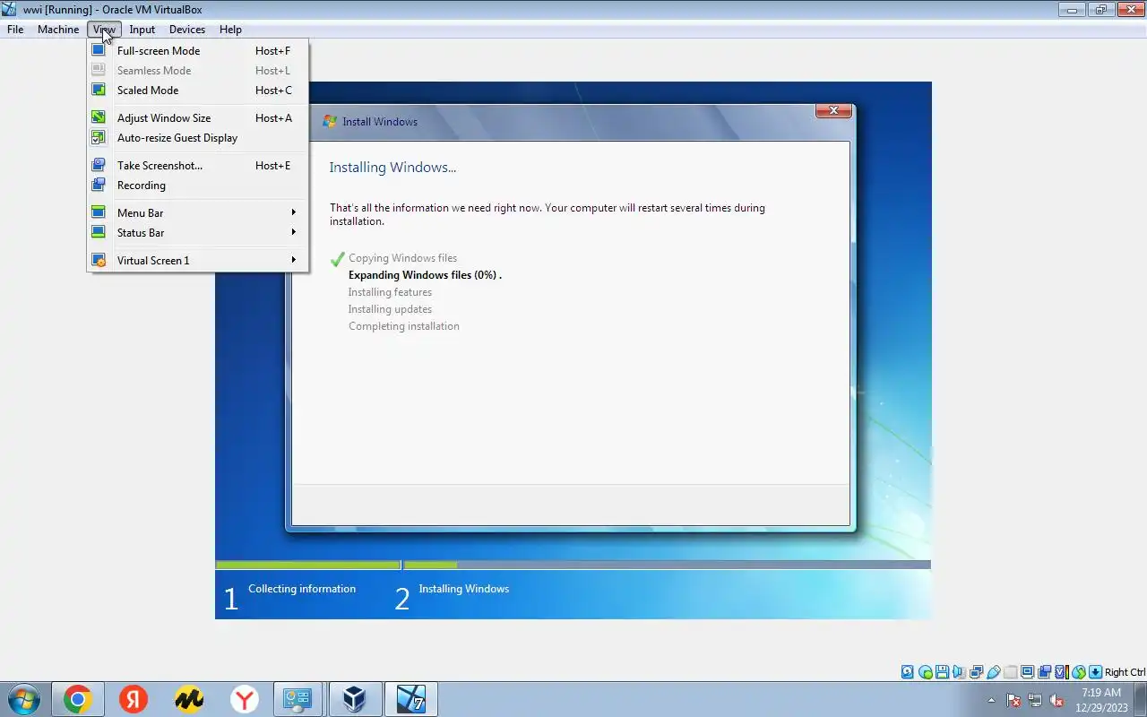Click the display monitor indicator in status bar
The height and width of the screenshot is (717, 1147).
(x=1027, y=672)
